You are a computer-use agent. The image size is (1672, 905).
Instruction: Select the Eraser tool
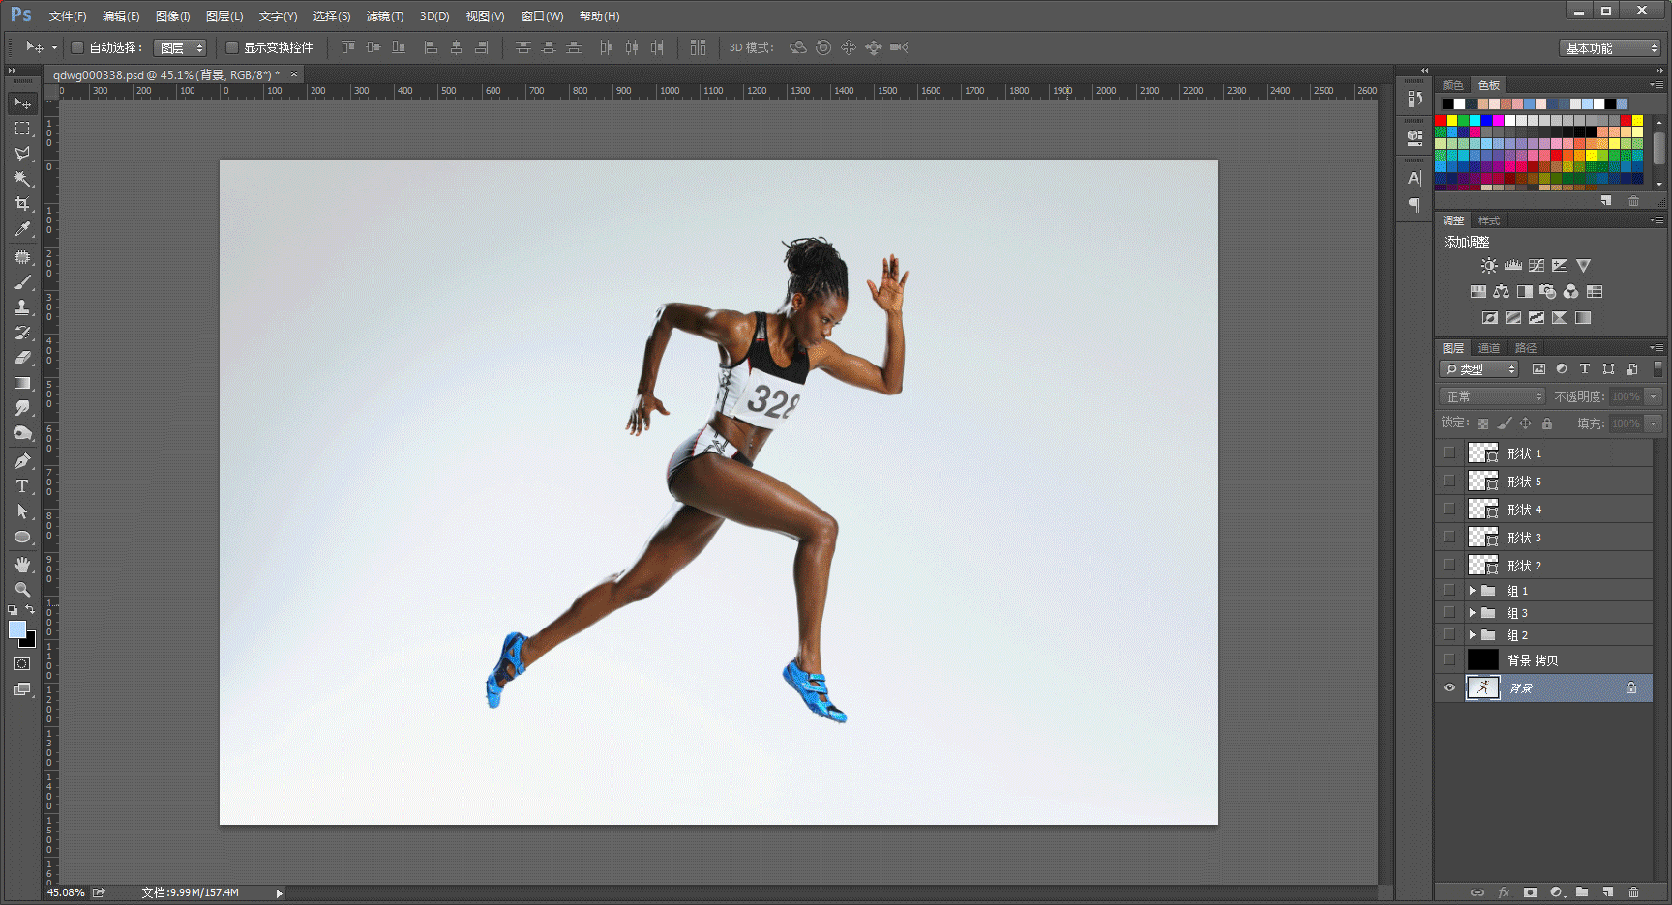(22, 358)
